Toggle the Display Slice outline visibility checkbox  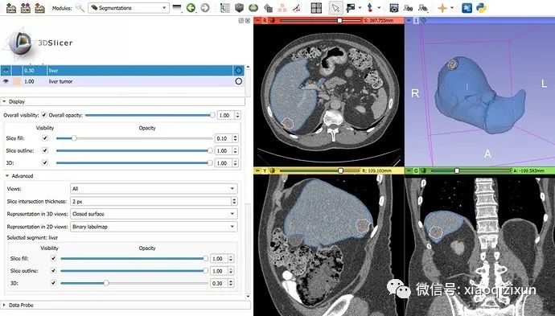[x=45, y=150]
